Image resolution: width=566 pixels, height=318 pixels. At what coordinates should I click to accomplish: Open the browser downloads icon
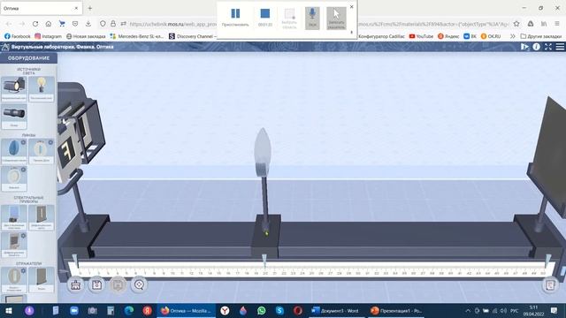[x=88, y=24]
